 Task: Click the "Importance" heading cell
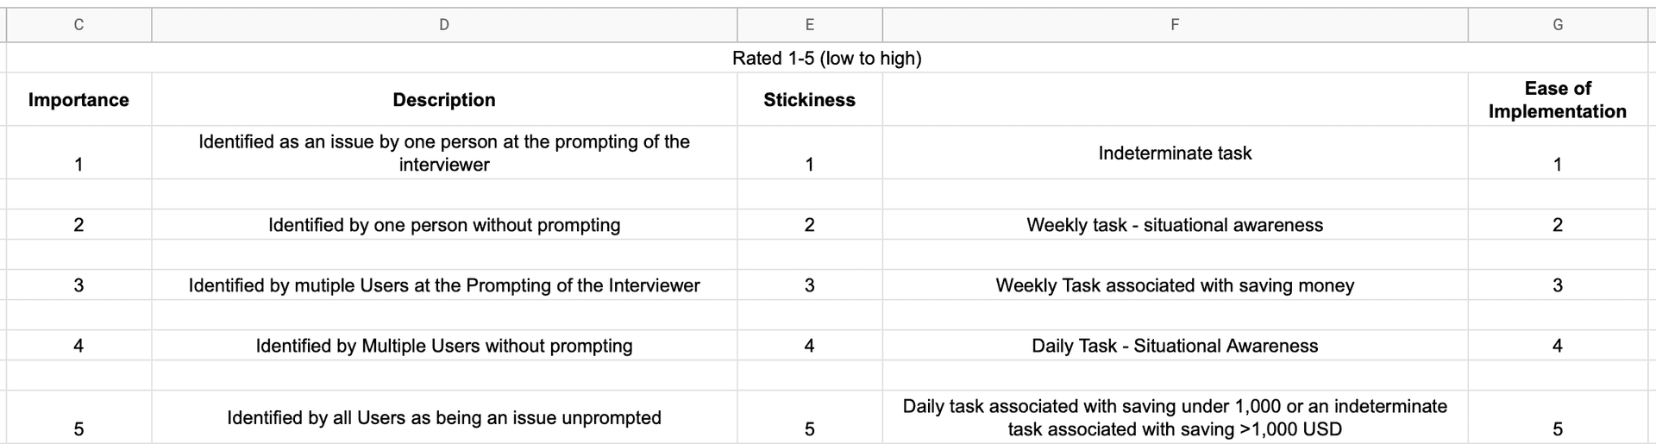tap(78, 100)
